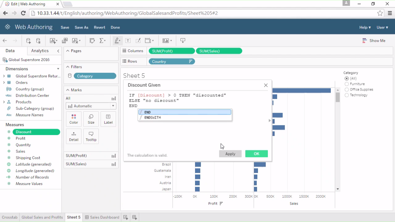Click the download toolbar icon
Screen dimensions: 395x222
(183, 41)
